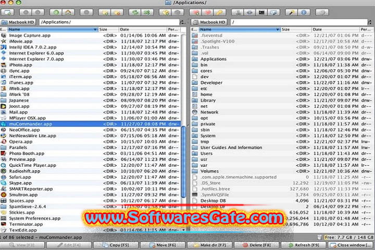375x250 pixels.
Task: Select Safari.app in the left panel
Action: [91, 177]
